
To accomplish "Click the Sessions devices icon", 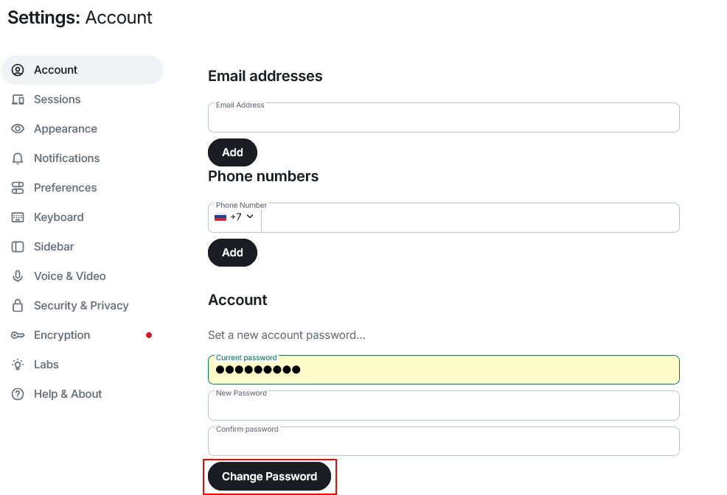I will tap(18, 99).
